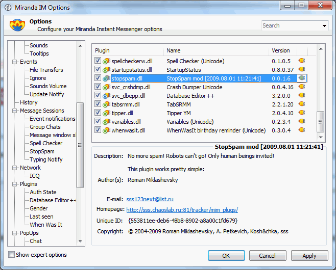Uncheck the startupstatus.dll plugin checkbox
The height and width of the screenshot is (270, 336).
click(98, 69)
